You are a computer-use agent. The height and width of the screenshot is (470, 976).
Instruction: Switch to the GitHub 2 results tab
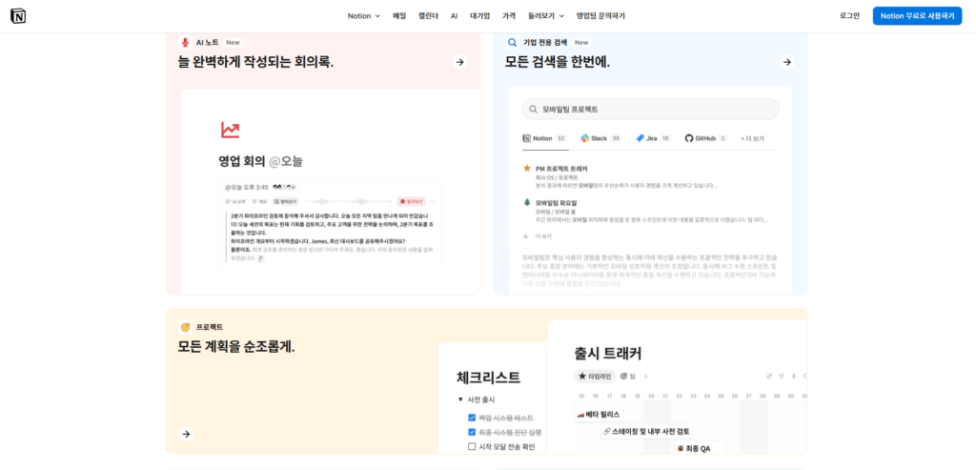[x=706, y=138]
